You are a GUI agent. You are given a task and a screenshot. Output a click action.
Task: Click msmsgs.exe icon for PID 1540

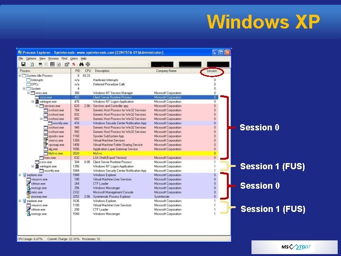(x=28, y=214)
